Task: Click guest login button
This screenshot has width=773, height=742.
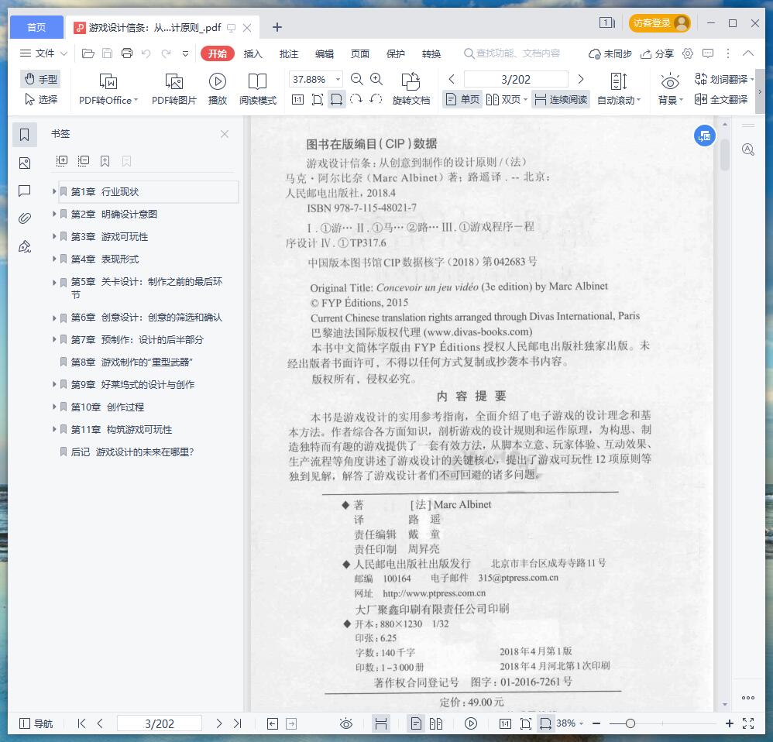Action: pyautogui.click(x=660, y=23)
